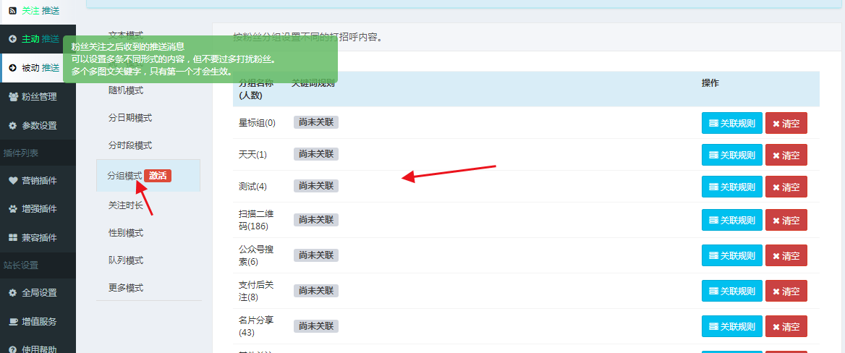Screen dimensions: 845x353
Task: Click 尚未关联 label in 测试 row
Action: coord(316,185)
